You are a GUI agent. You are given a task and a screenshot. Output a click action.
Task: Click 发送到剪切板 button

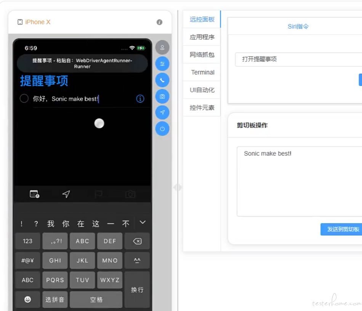tap(342, 229)
